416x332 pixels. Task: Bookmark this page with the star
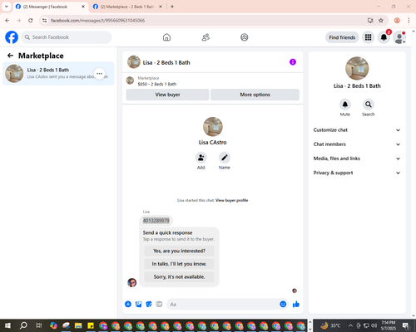tap(381, 21)
